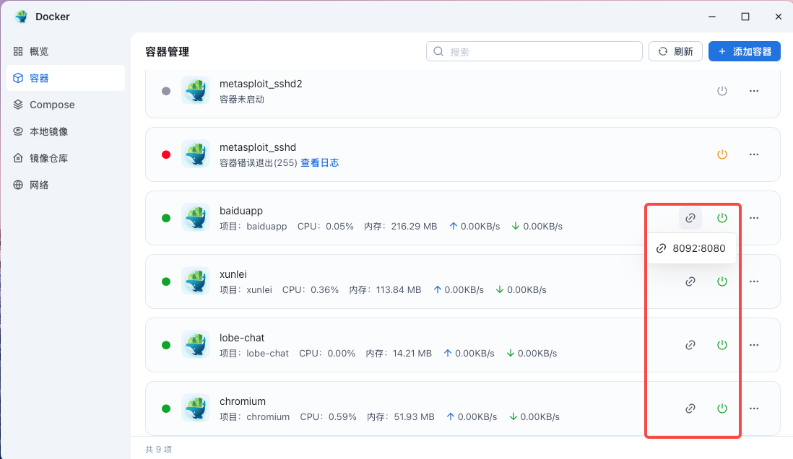Click the green status dot of lobe-chat
The height and width of the screenshot is (459, 793).
click(166, 345)
